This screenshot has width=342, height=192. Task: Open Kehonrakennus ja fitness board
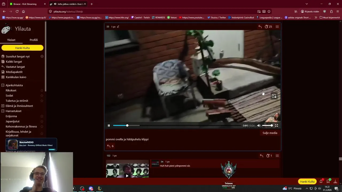click(21, 126)
